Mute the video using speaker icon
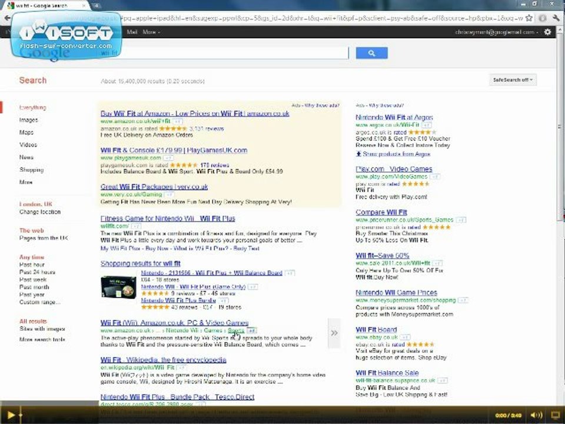Screen dimensions: 565x424 536,415
